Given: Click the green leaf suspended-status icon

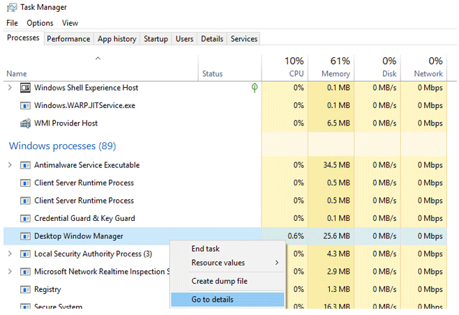Looking at the screenshot, I should (x=255, y=88).
